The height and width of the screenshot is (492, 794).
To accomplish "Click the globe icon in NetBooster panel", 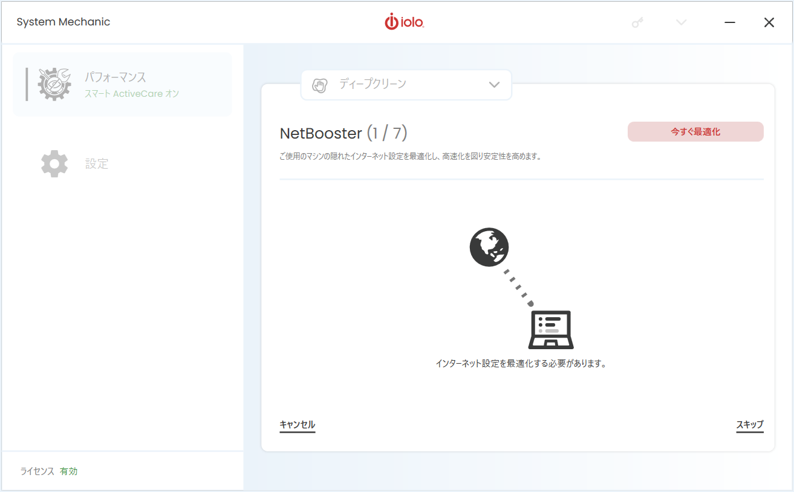I will pyautogui.click(x=489, y=247).
